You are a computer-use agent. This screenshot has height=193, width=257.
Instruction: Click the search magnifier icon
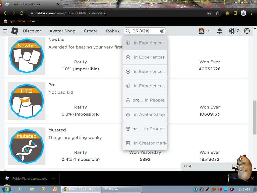128,31
